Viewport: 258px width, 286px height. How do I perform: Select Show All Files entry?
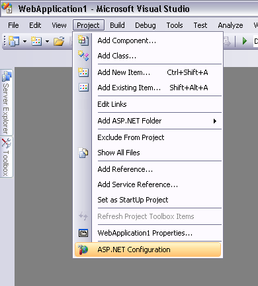coord(148,153)
